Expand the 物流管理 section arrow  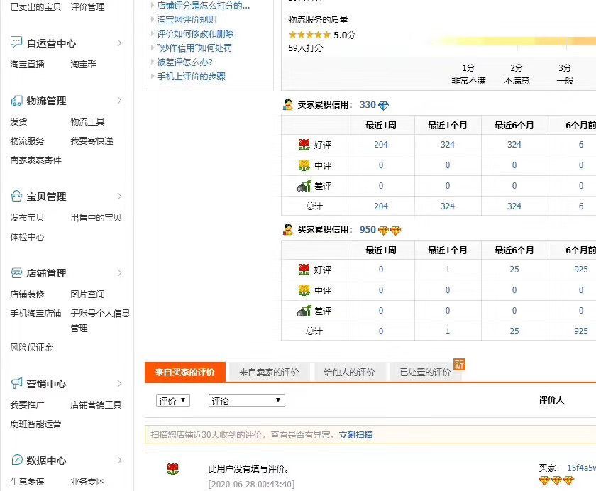point(120,100)
